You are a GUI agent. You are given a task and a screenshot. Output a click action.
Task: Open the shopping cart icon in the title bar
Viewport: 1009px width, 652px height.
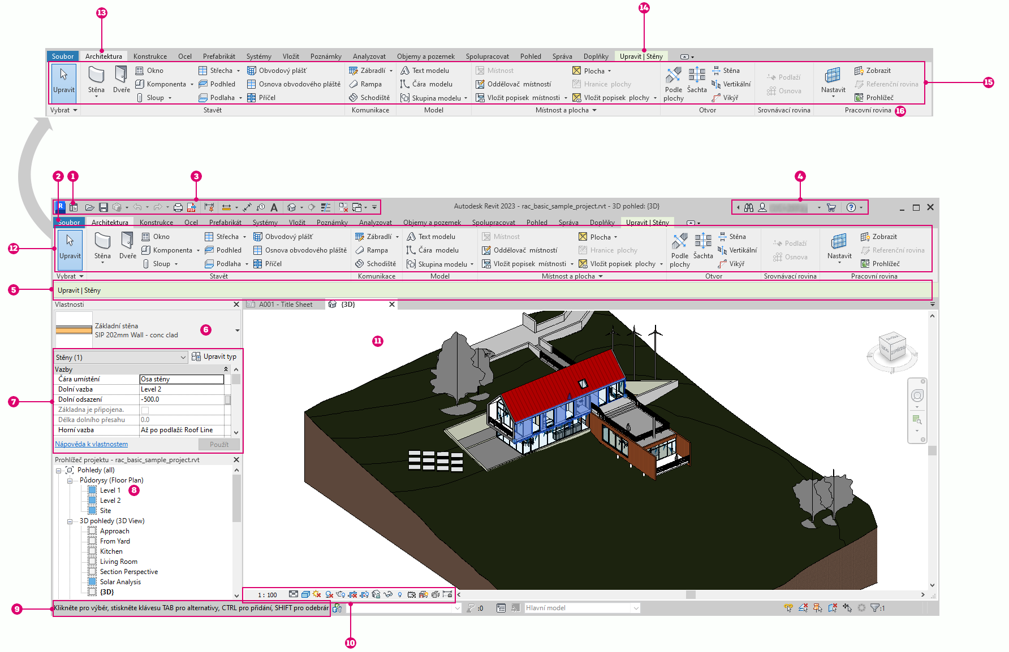[x=831, y=207]
